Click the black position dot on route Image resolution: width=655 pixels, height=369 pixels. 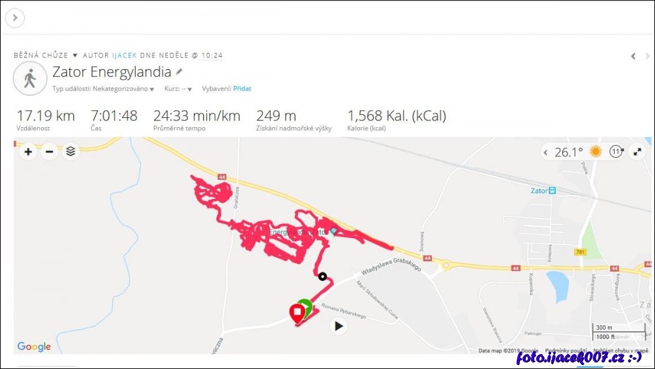point(322,276)
